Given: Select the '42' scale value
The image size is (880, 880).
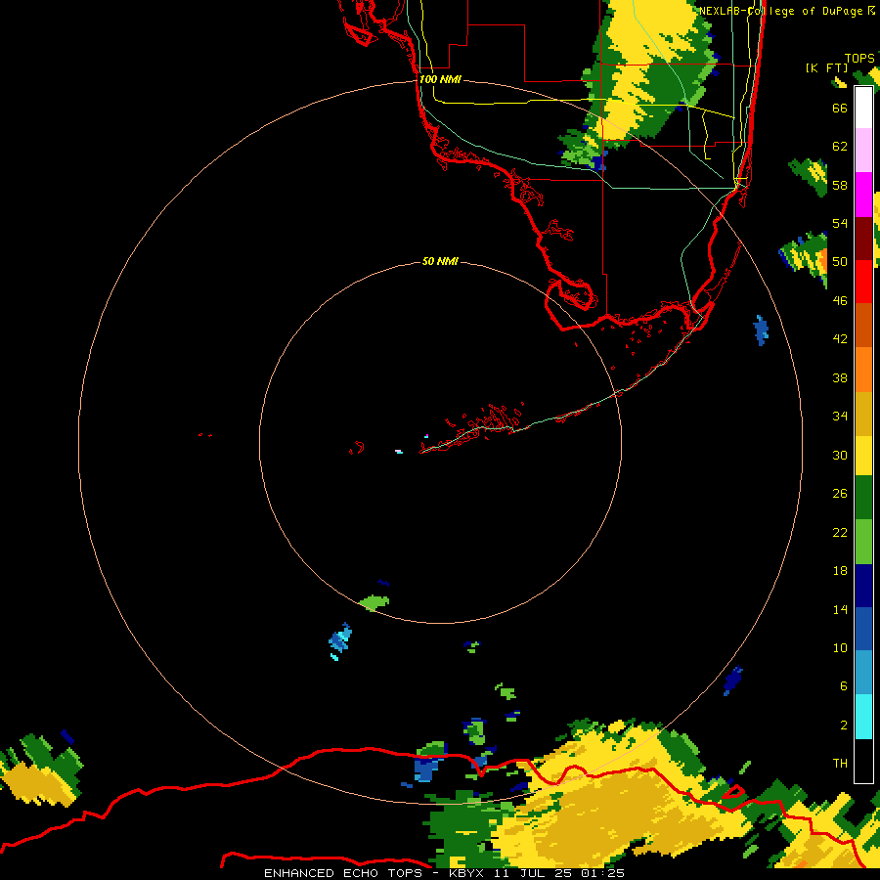Looking at the screenshot, I should (840, 339).
